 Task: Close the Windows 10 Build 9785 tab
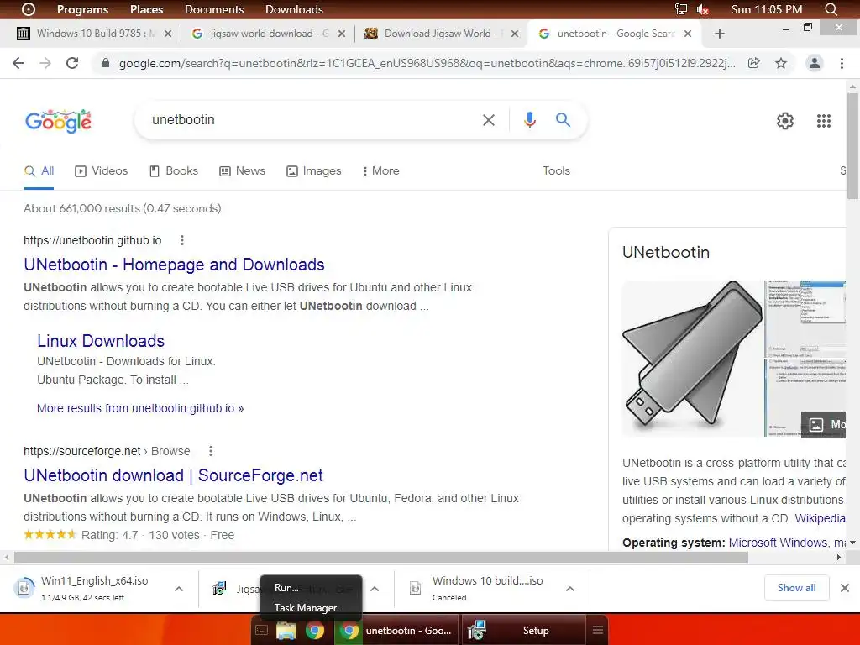click(168, 34)
